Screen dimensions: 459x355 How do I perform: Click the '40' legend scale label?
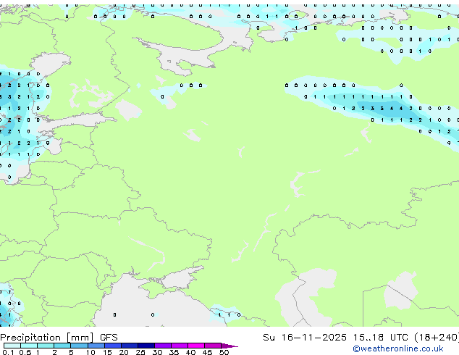coord(190,352)
